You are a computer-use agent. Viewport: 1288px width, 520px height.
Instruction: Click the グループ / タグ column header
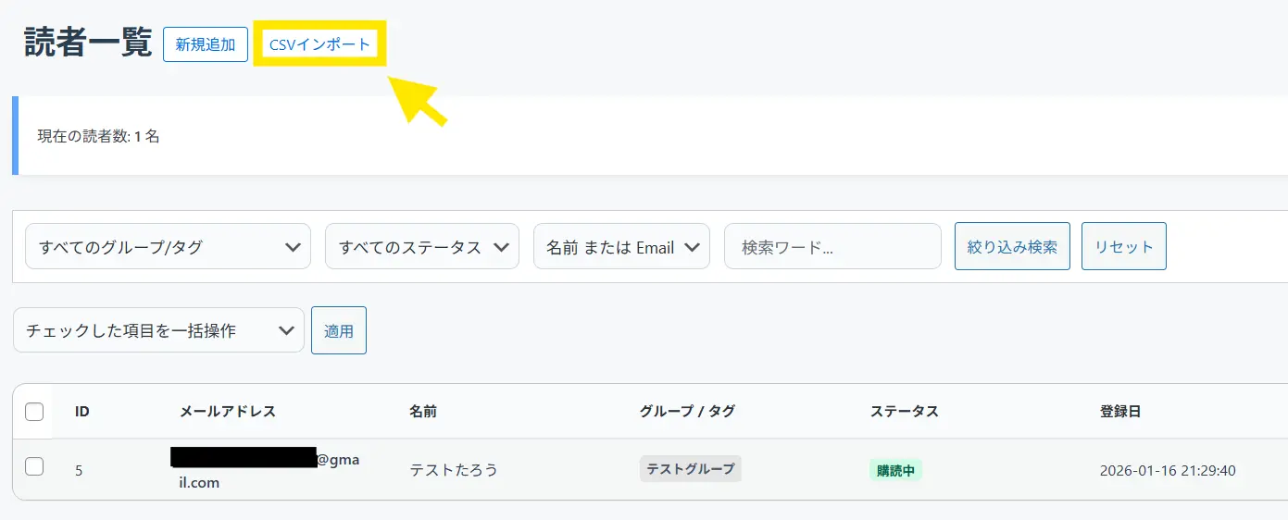point(687,412)
